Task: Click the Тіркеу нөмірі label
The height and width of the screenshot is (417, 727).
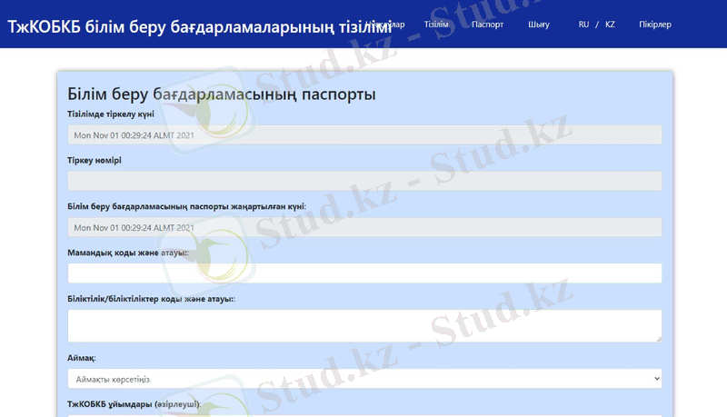Action: point(95,160)
